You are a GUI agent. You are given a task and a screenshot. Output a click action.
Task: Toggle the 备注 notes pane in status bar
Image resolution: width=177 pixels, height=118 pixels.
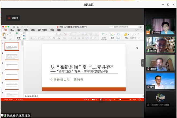[86, 99]
